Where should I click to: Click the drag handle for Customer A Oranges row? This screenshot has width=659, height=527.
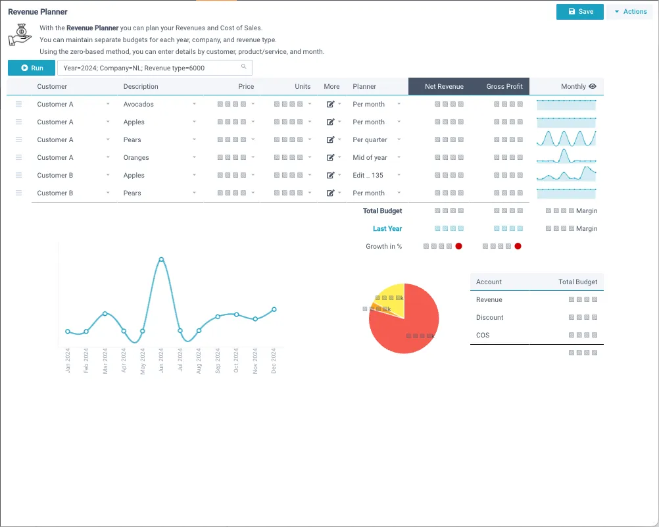[18, 157]
